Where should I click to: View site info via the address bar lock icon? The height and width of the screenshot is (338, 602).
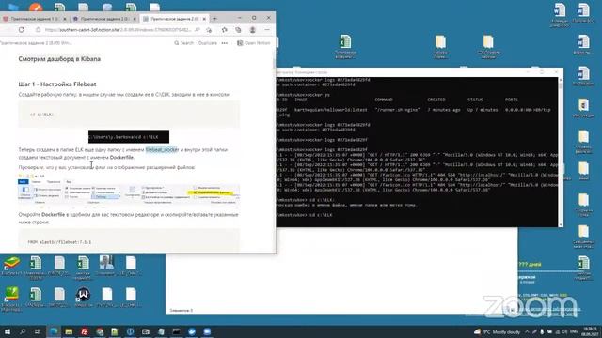[x=38, y=29]
